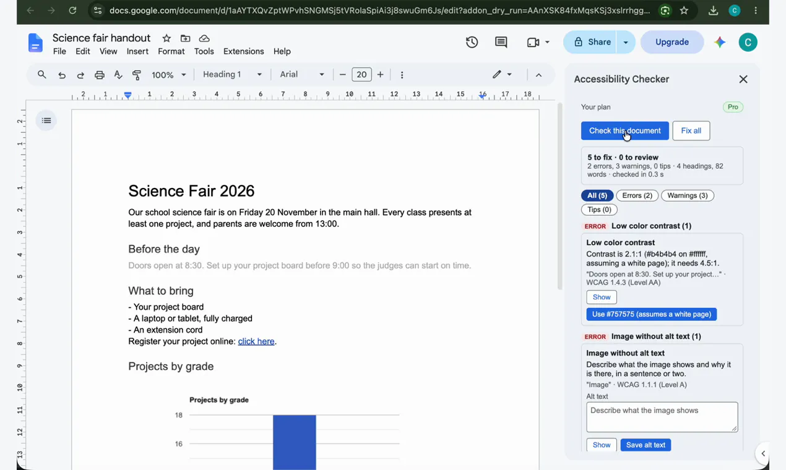Click the Fix all button

coord(691,130)
